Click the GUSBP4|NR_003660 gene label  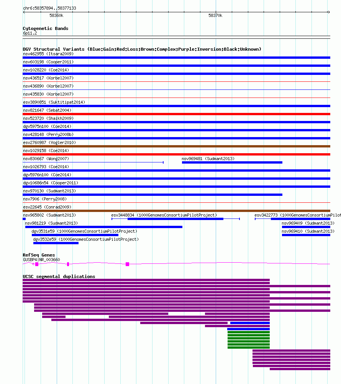41,260
